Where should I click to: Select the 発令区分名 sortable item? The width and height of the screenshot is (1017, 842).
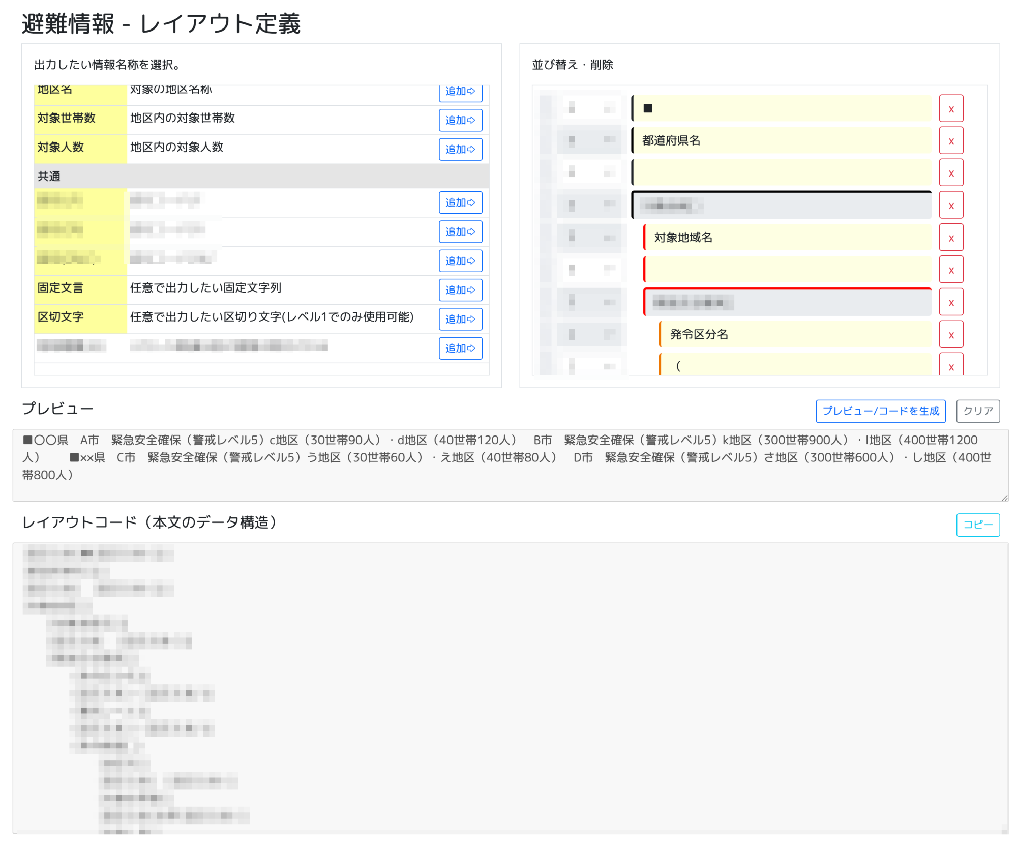[795, 335]
